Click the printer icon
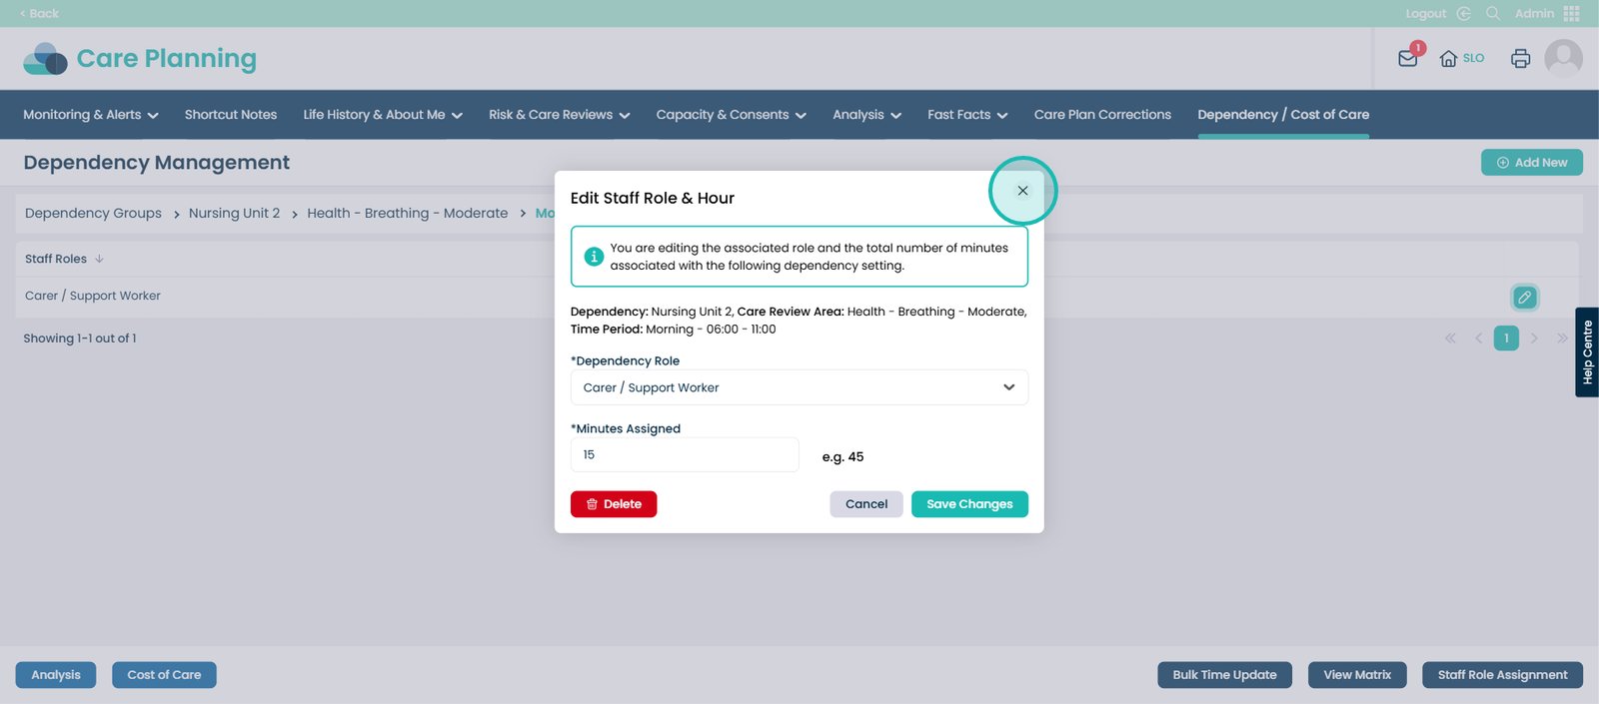The width and height of the screenshot is (1599, 704). tap(1520, 58)
